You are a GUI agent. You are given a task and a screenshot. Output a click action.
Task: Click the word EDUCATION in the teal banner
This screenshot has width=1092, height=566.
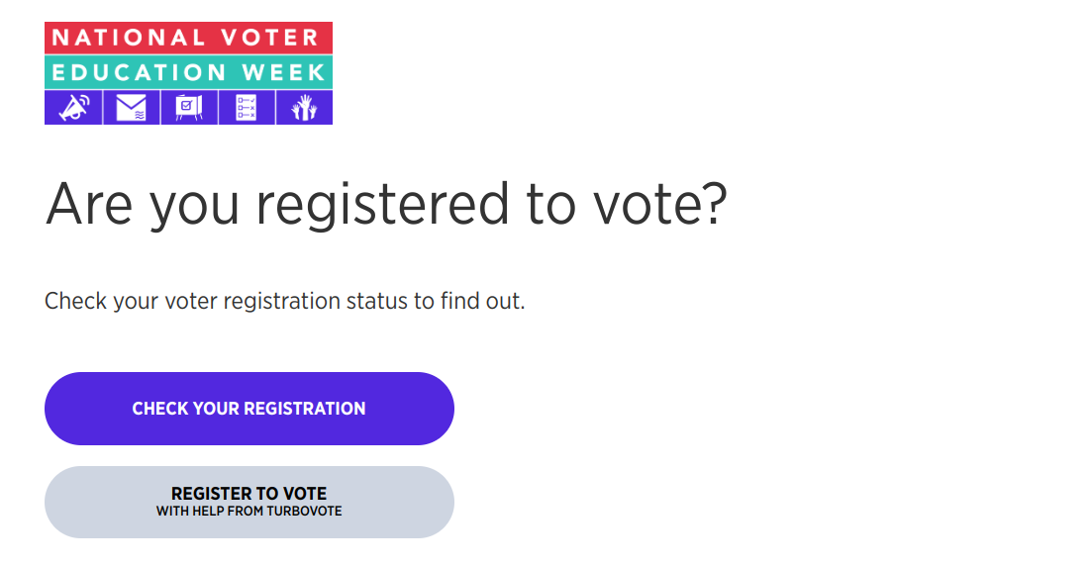point(138,72)
